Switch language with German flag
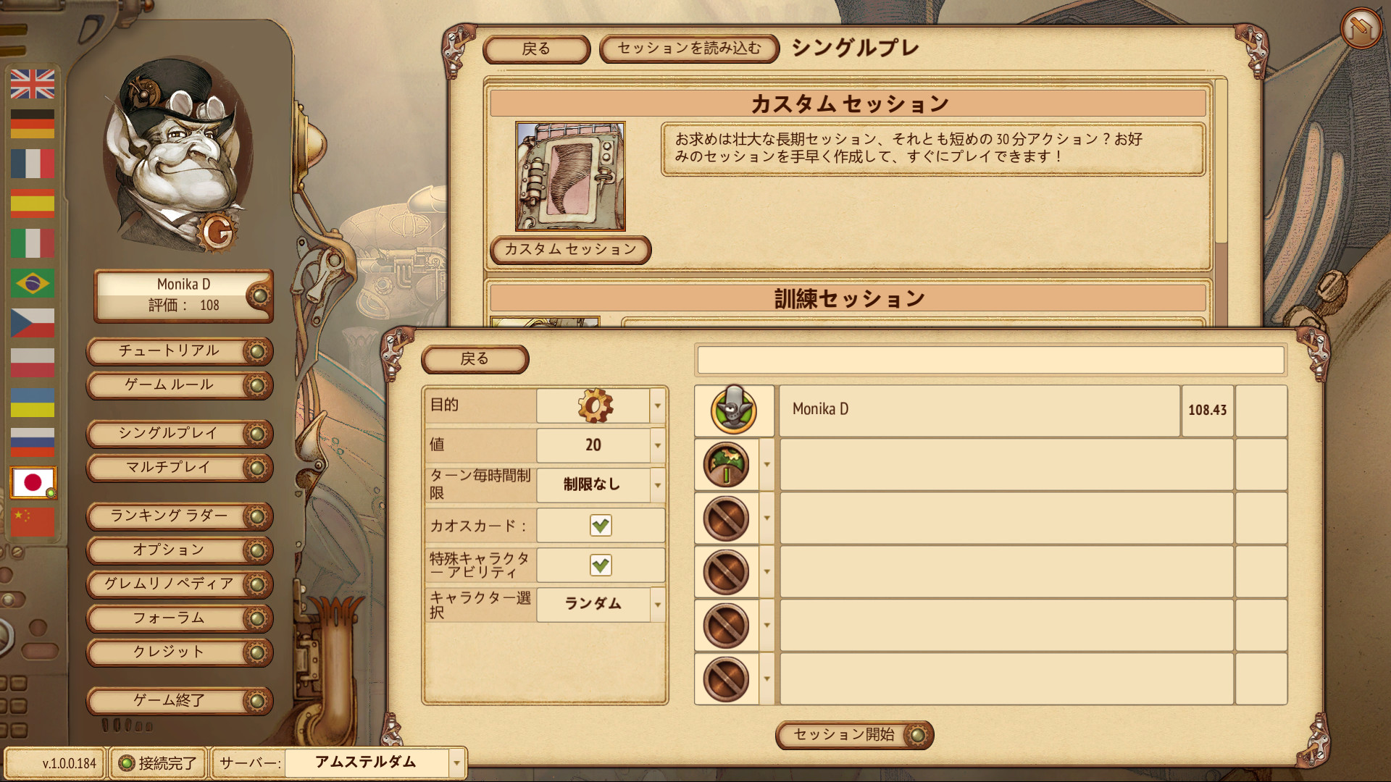This screenshot has height=782, width=1391. 33,124
